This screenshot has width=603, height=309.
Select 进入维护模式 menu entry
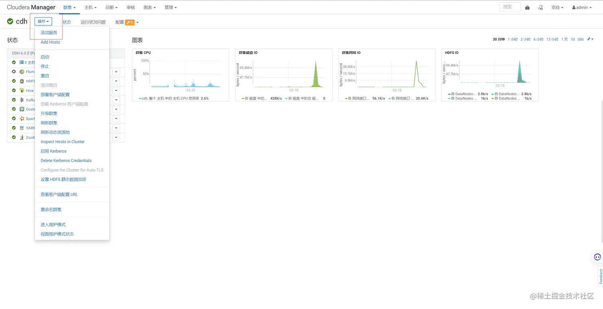(x=53, y=225)
